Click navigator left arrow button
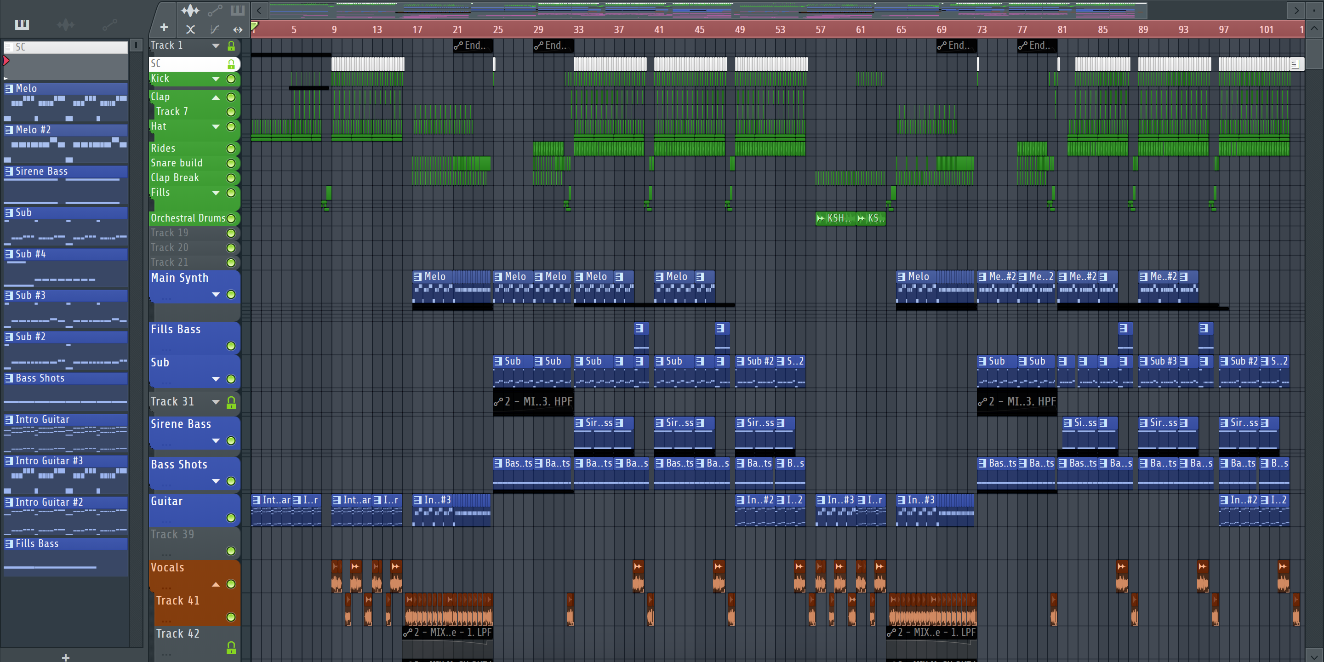The height and width of the screenshot is (662, 1324). (x=259, y=10)
